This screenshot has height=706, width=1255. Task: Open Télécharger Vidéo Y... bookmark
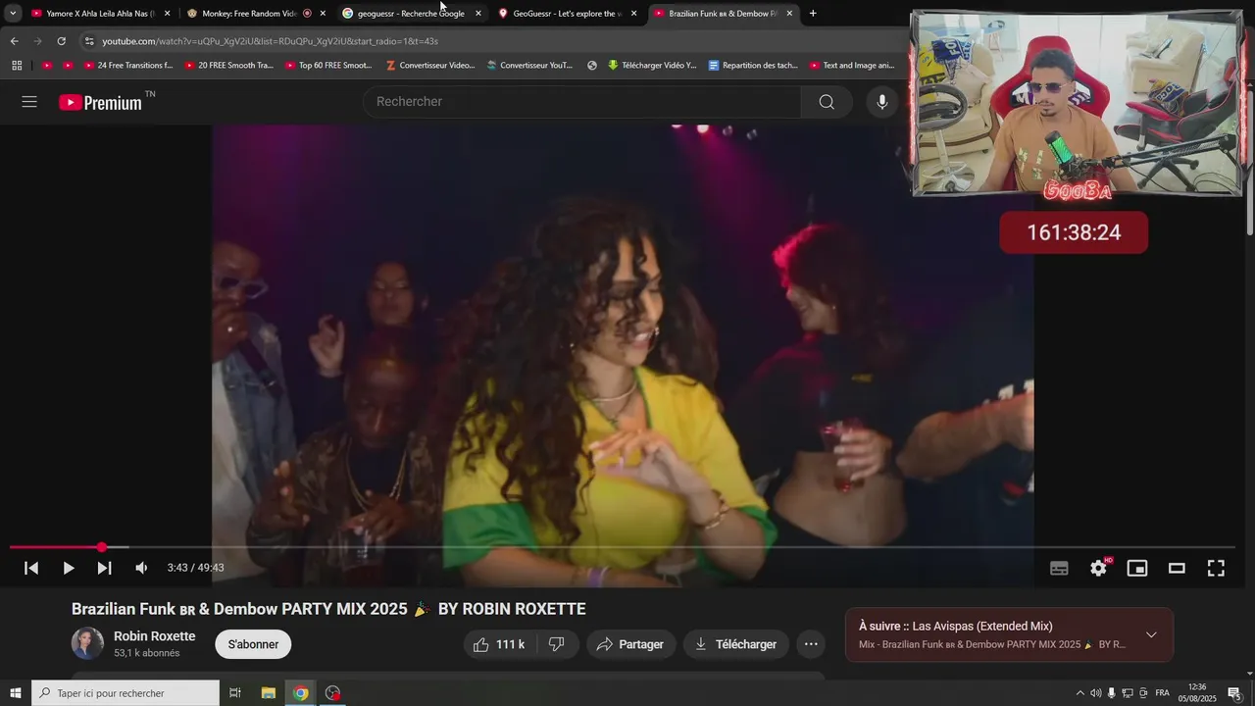pos(651,66)
